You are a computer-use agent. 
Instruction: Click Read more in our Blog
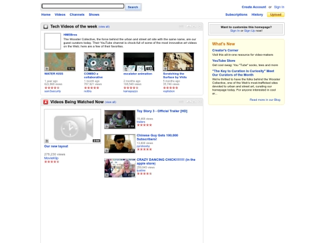tap(265, 100)
